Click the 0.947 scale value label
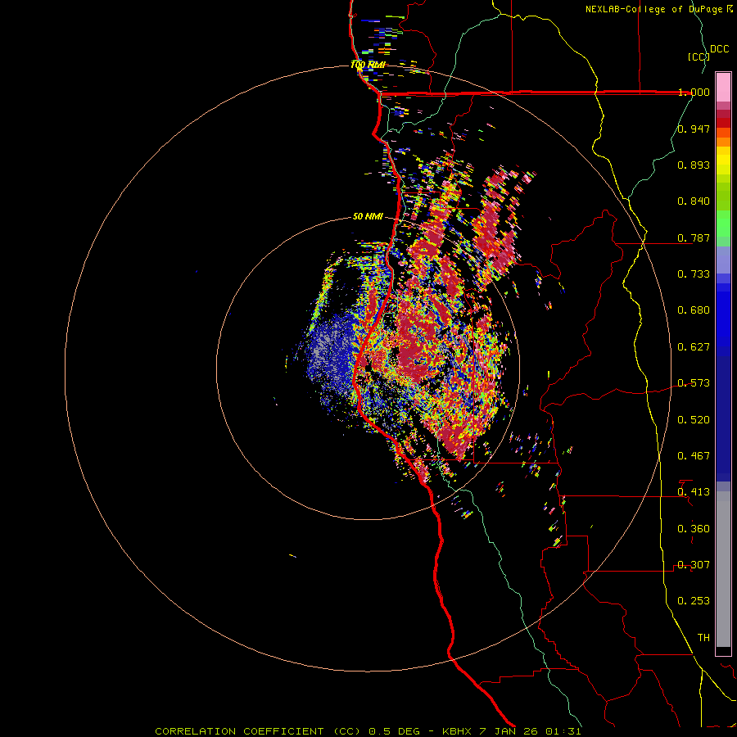Viewport: 737px width, 737px height. pyautogui.click(x=694, y=129)
